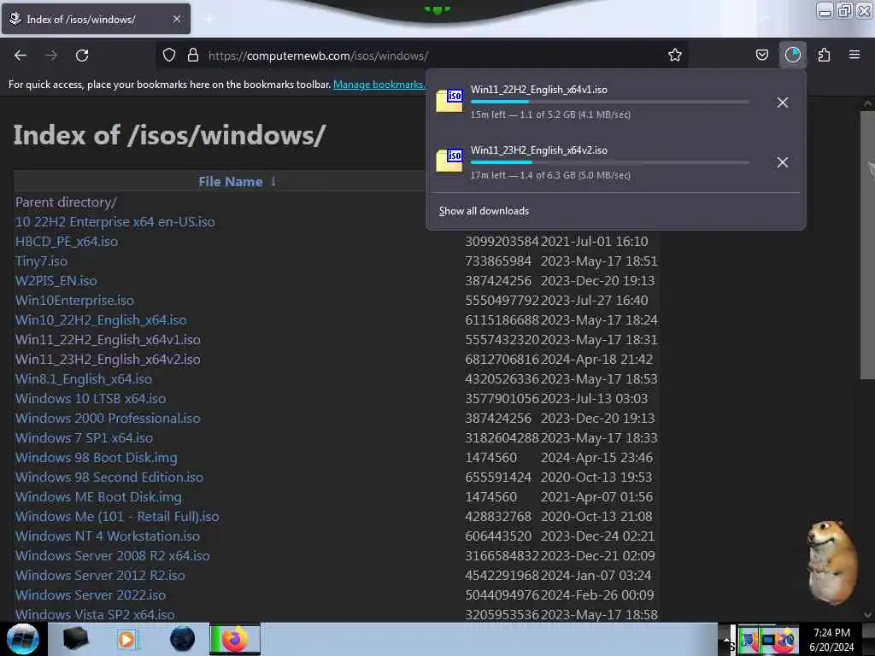The image size is (875, 656).
Task: Click the forward navigation arrow
Action: [x=51, y=56]
